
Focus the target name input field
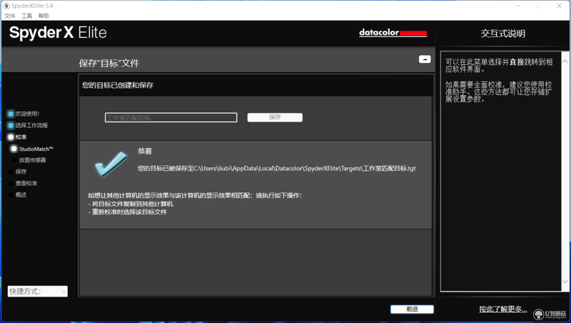(171, 117)
